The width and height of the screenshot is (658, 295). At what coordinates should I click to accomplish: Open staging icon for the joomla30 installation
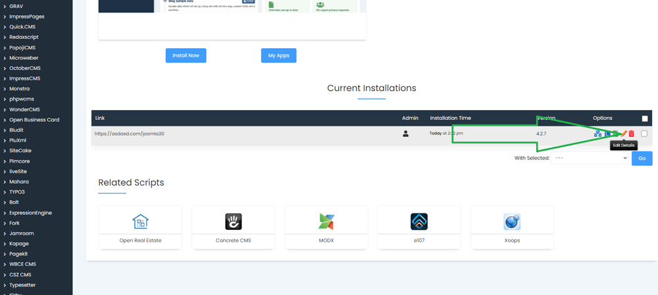tap(597, 134)
